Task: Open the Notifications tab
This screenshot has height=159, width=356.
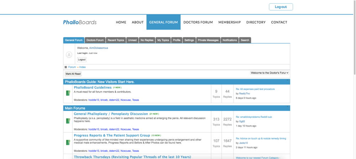Action: click(230, 40)
